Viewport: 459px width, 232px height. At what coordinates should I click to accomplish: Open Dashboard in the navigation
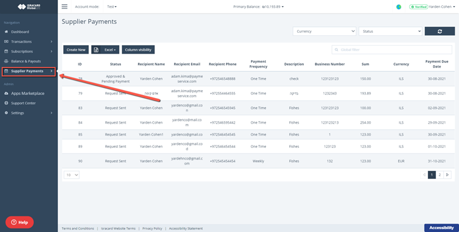click(x=20, y=32)
